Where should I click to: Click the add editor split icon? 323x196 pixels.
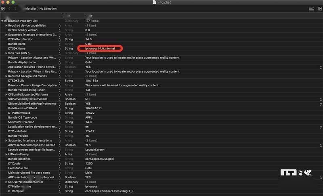point(319,8)
